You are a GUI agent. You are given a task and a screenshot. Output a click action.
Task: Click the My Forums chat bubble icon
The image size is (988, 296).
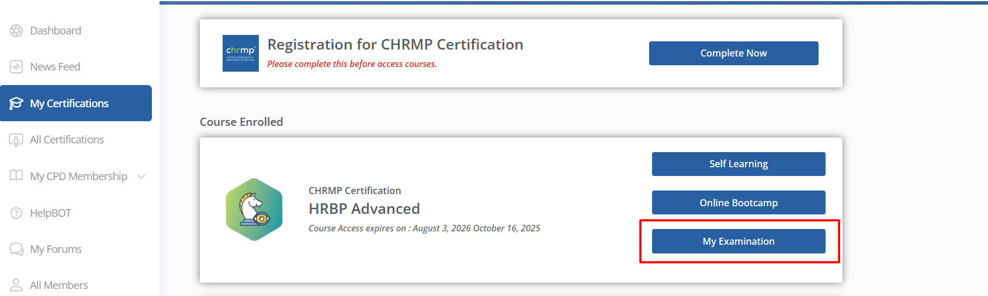point(16,249)
